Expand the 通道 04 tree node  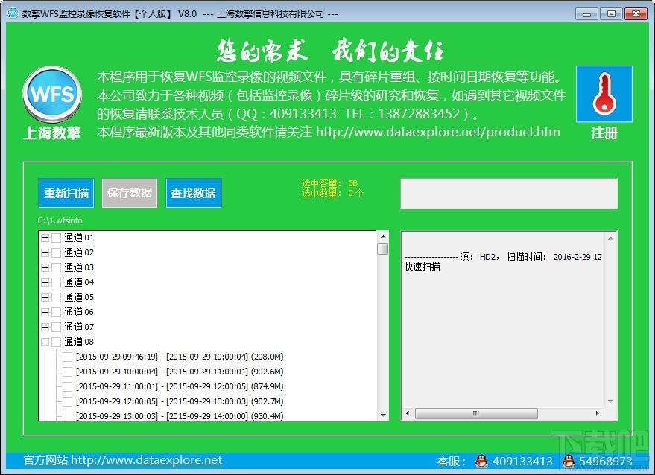pos(45,283)
